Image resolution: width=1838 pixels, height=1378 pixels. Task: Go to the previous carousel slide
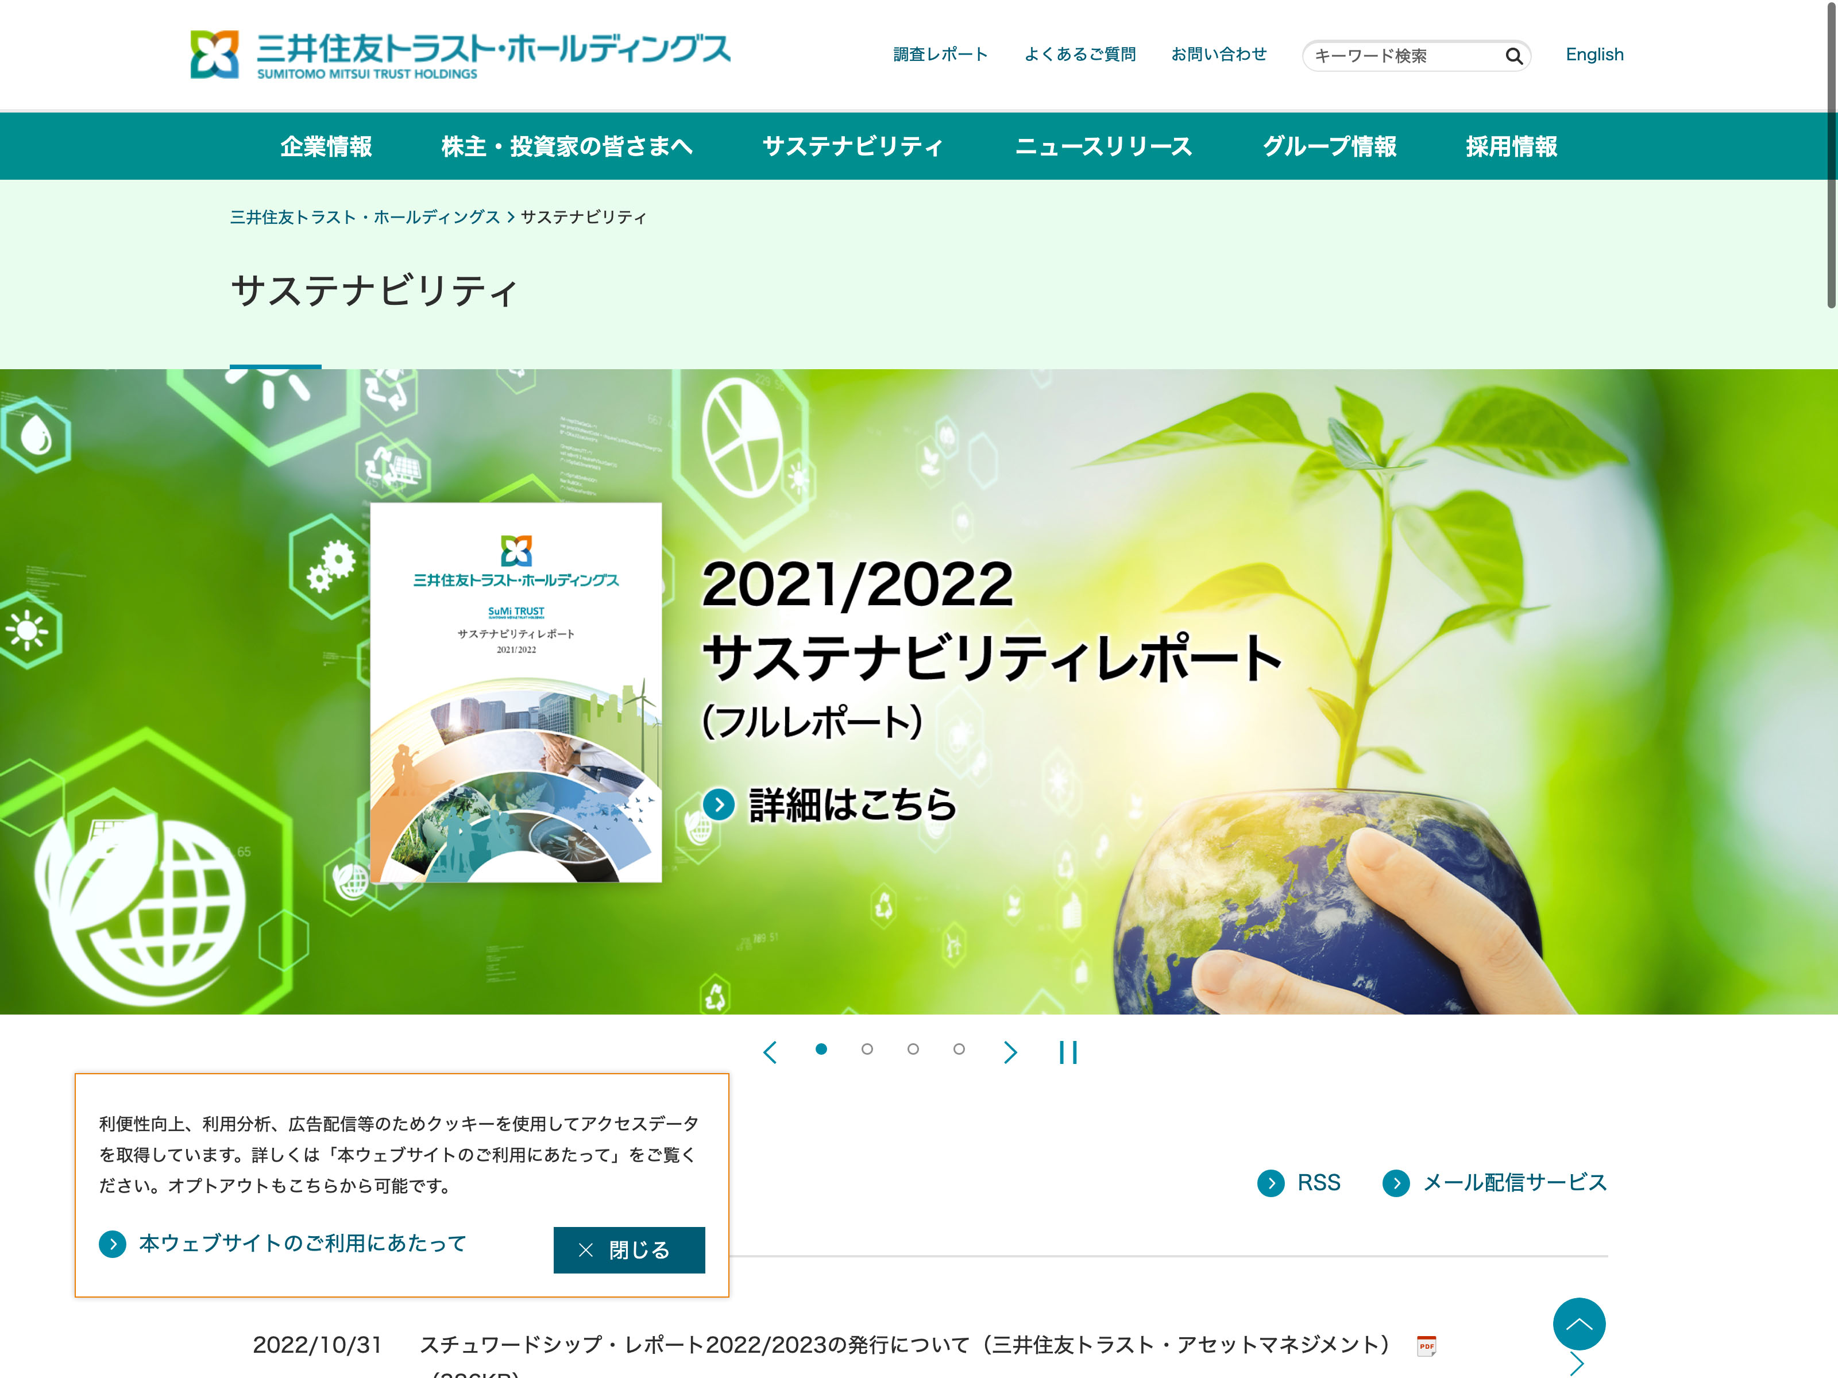point(770,1052)
